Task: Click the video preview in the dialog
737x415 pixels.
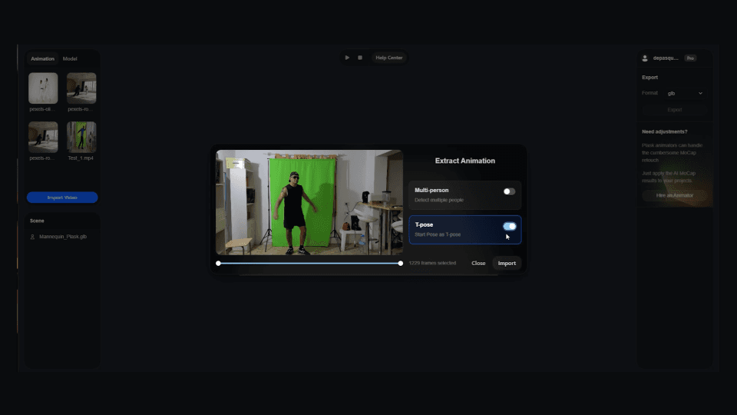Action: pyautogui.click(x=309, y=202)
